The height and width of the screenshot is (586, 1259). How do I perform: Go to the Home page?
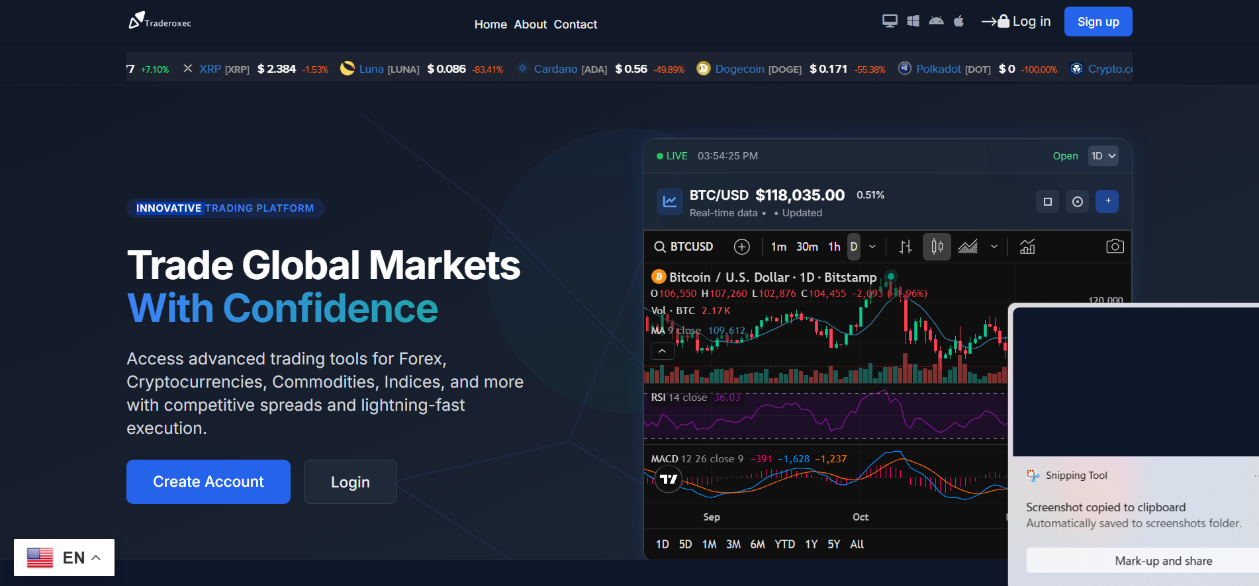coord(490,24)
